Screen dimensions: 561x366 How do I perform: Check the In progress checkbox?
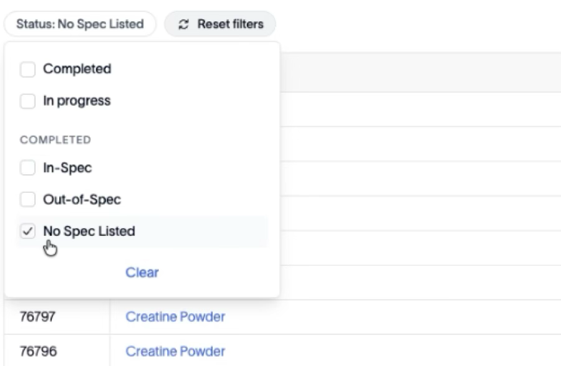(27, 101)
